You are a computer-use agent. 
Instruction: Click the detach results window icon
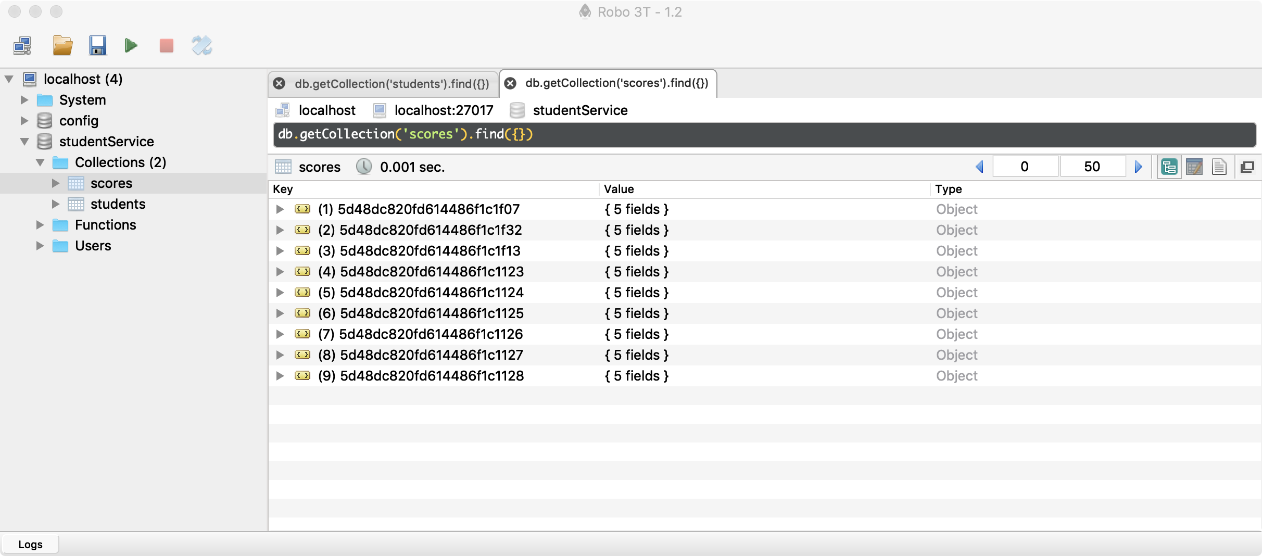pos(1247,167)
